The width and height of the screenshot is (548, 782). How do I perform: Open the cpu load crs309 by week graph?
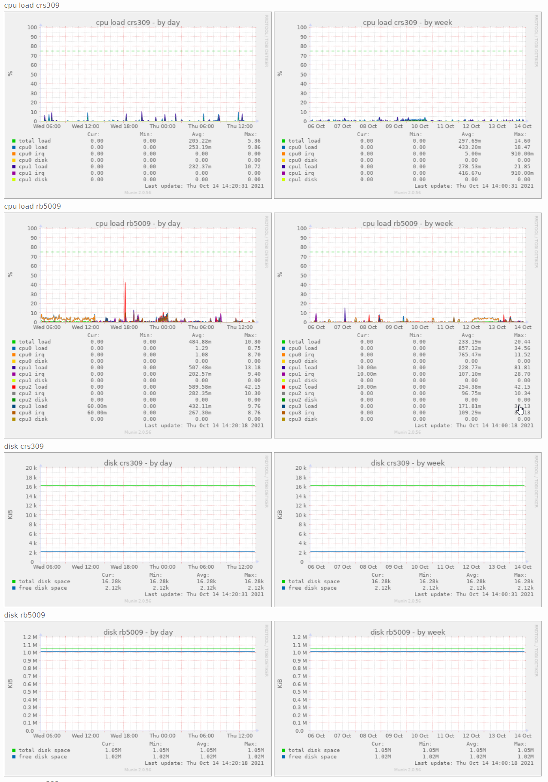[x=408, y=105]
